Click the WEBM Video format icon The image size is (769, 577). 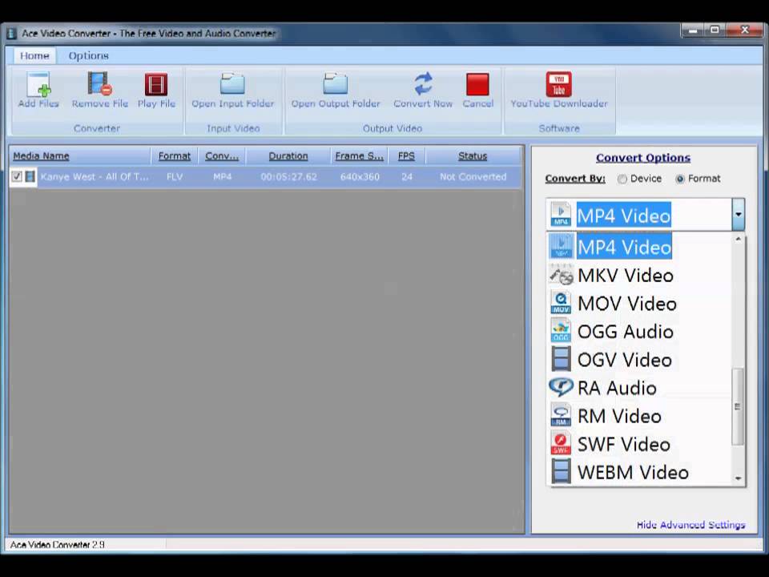click(x=561, y=471)
